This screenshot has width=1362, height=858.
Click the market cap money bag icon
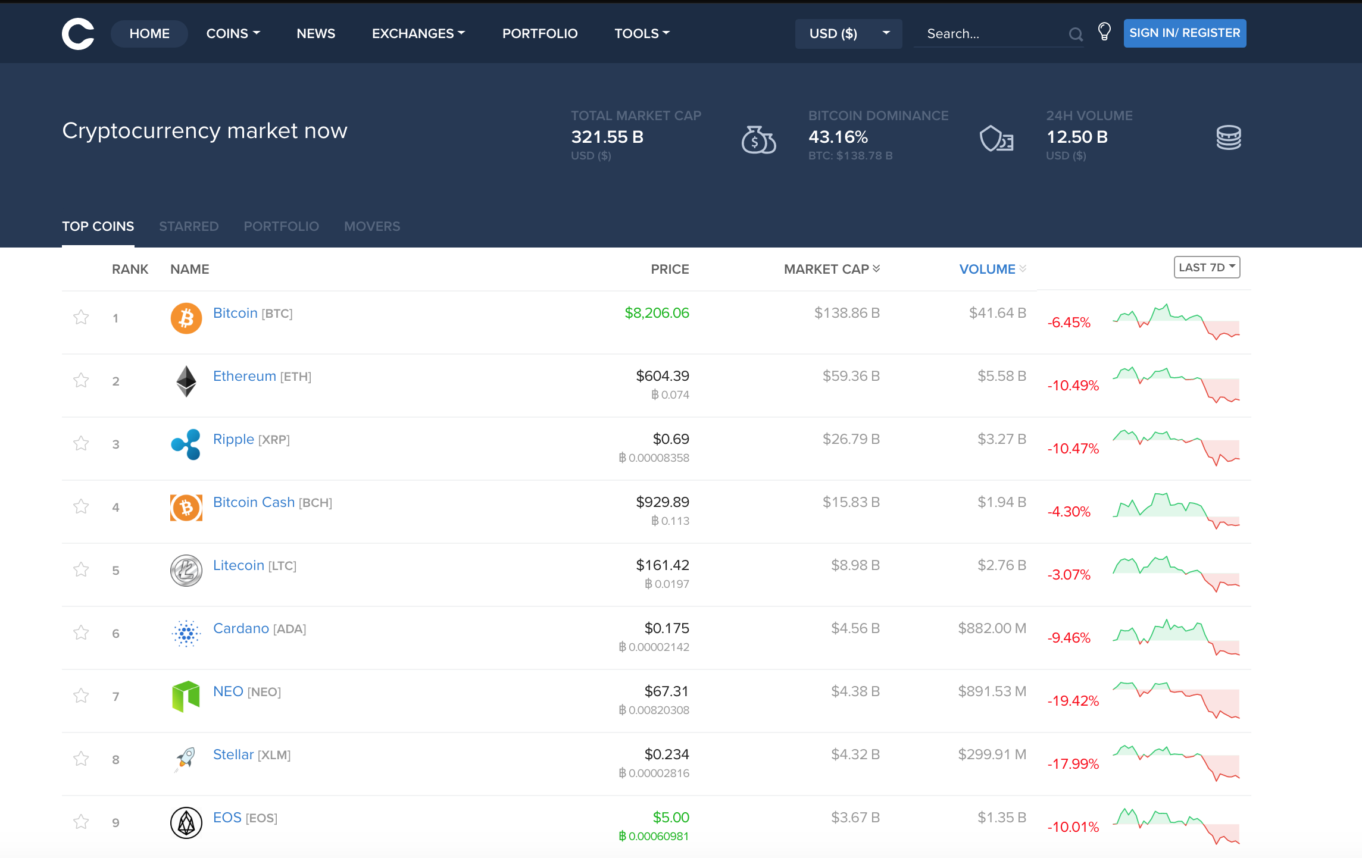click(758, 141)
